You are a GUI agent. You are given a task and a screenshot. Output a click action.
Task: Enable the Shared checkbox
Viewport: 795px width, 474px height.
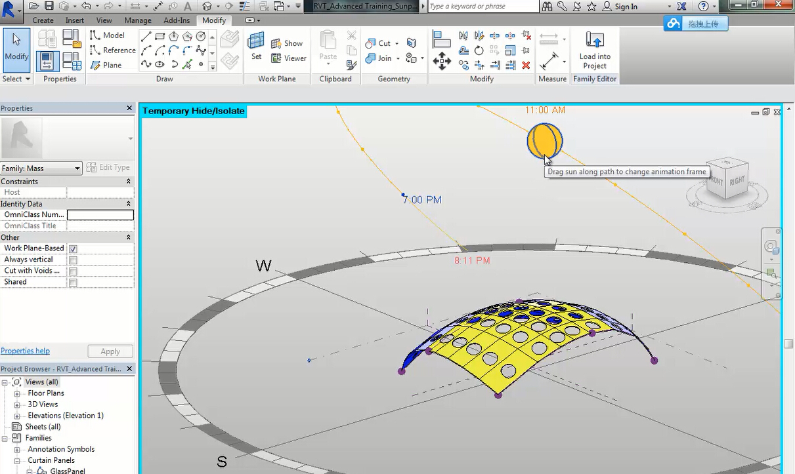pyautogui.click(x=73, y=283)
